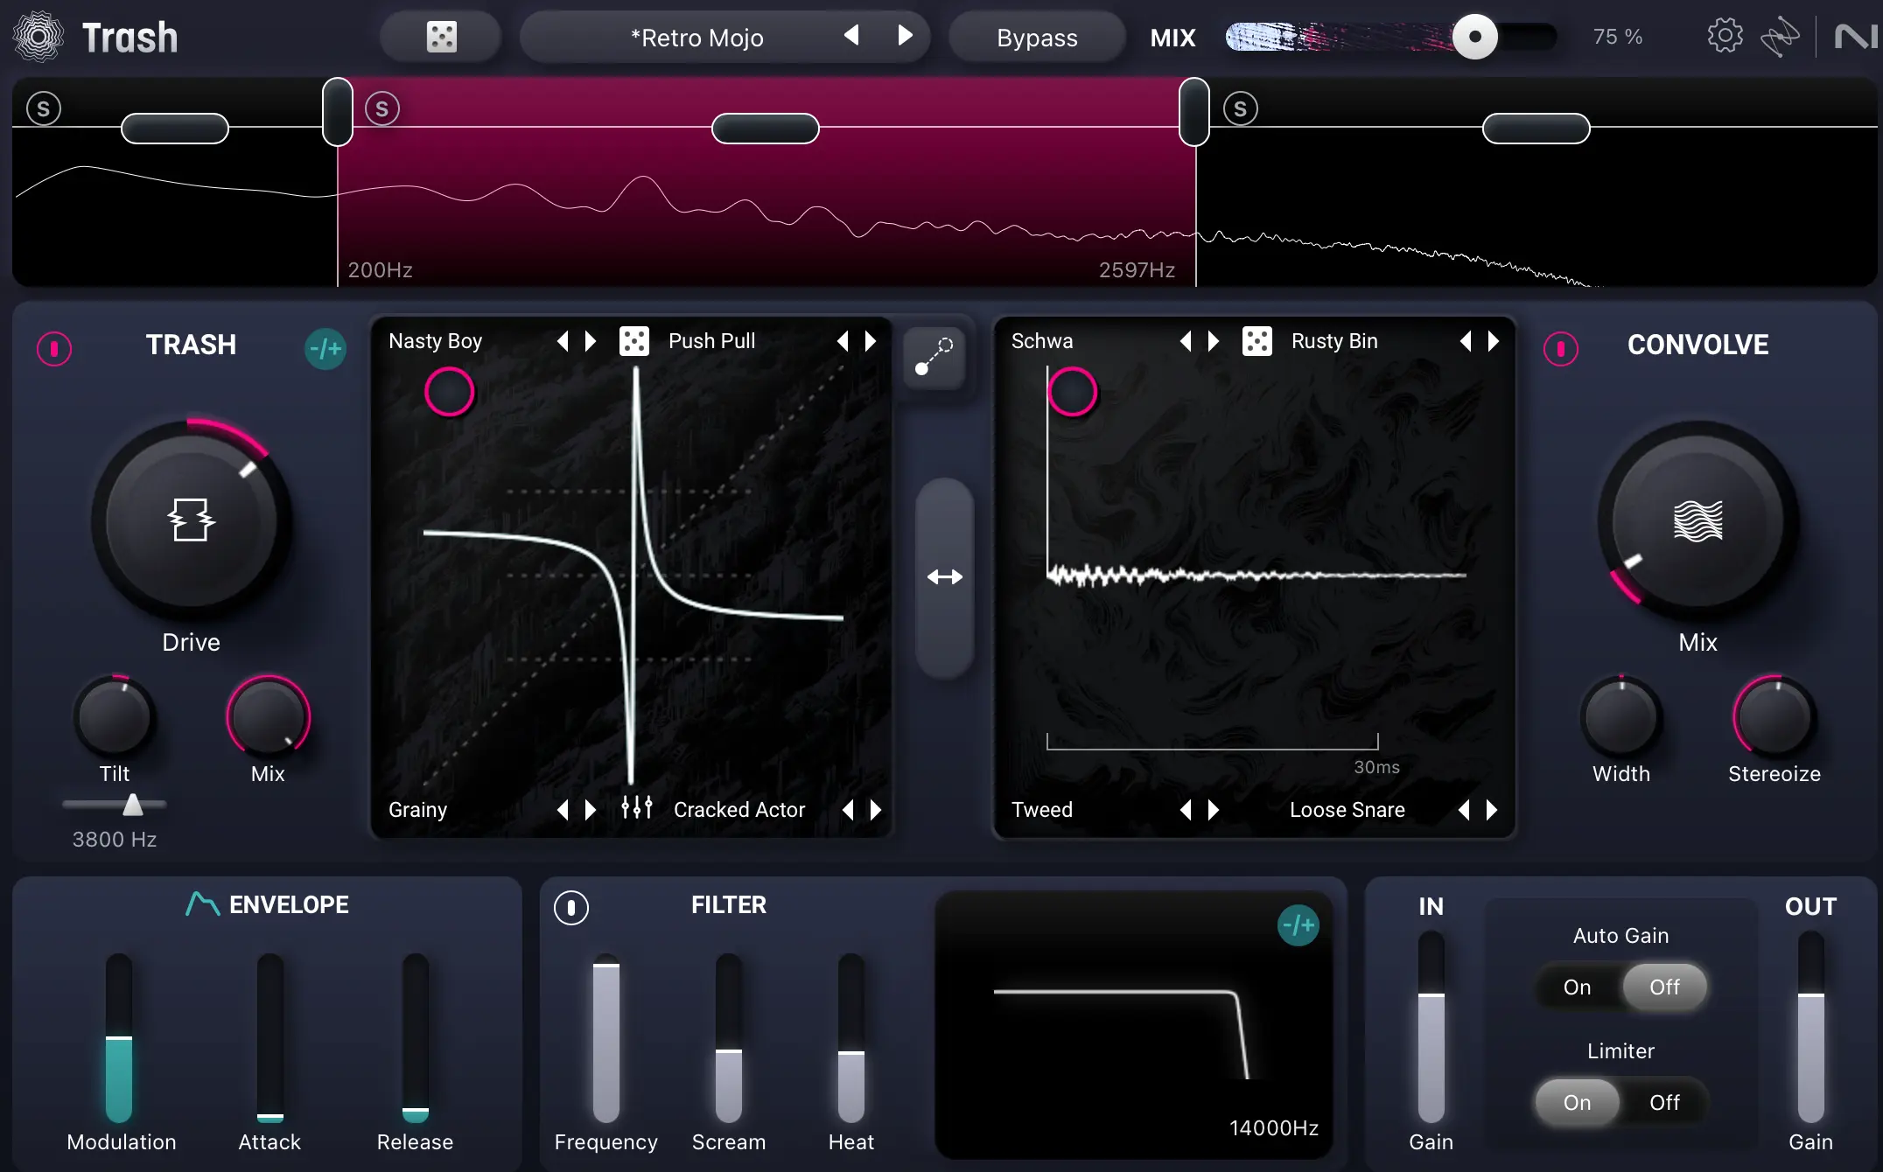Switch the Limiter to Off
Screen dimensions: 1883x1172
click(1663, 1103)
